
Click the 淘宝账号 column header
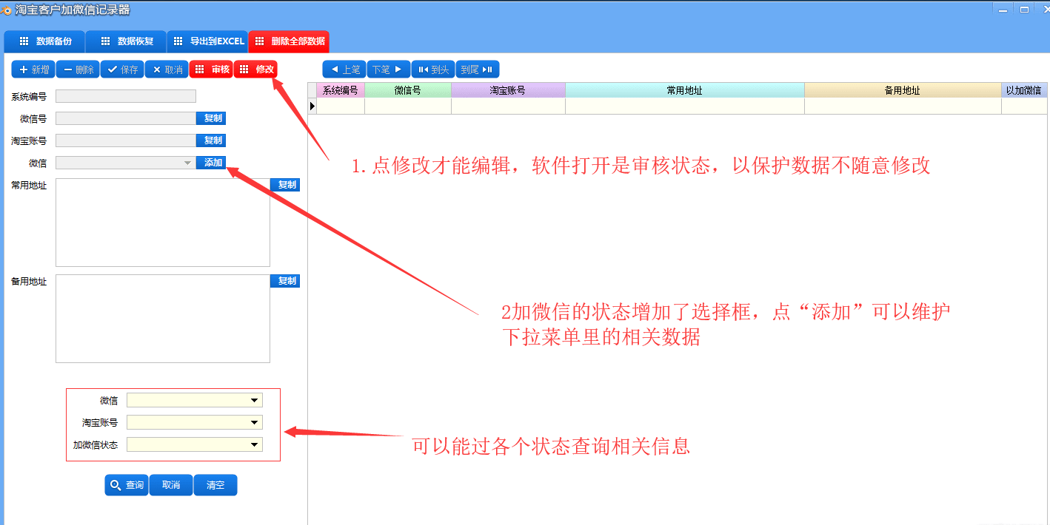[x=508, y=90]
